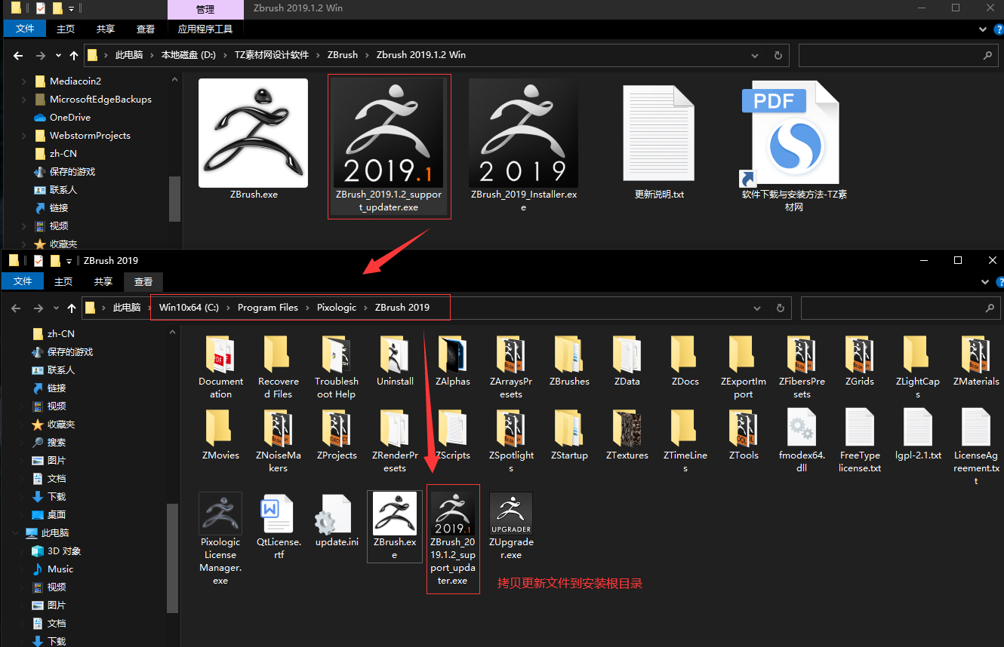Select the fmodex64.dll file

801,441
